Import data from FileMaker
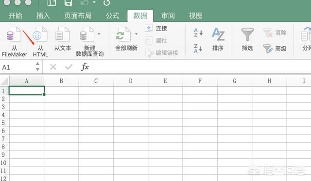This screenshot has width=311, height=181. [14, 42]
